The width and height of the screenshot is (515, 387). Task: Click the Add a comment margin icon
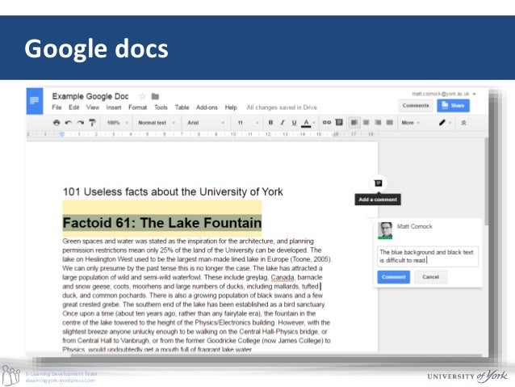pos(378,183)
